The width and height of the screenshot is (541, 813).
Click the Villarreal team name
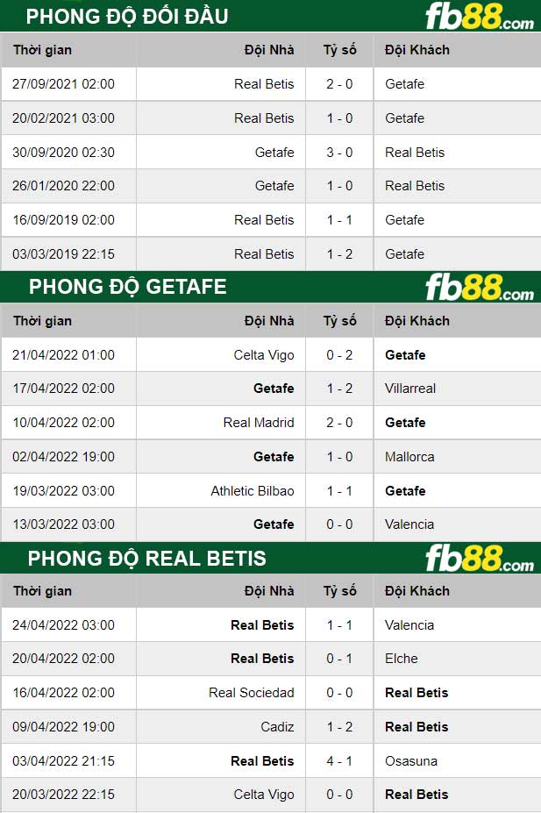click(x=409, y=389)
